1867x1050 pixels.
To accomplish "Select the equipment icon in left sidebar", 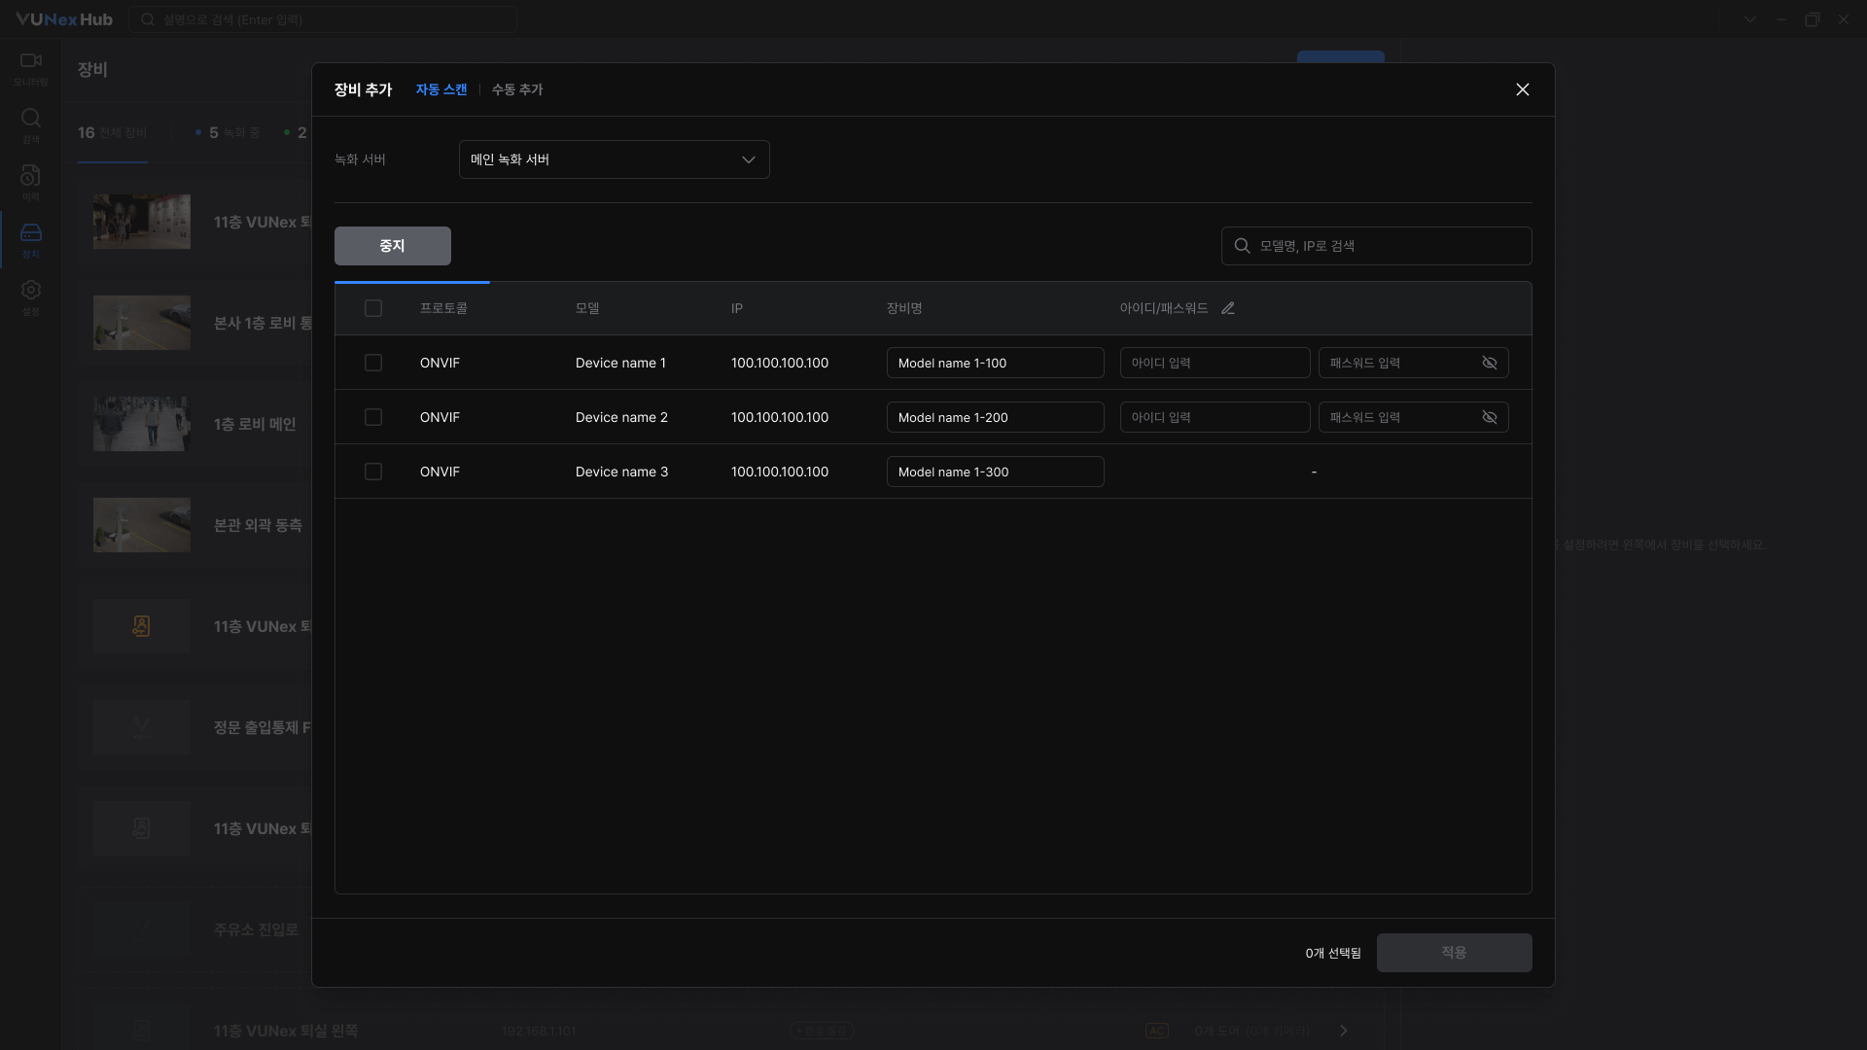I will click(31, 232).
